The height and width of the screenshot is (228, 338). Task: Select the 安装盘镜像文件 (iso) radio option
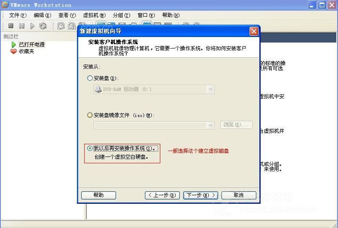pos(90,115)
